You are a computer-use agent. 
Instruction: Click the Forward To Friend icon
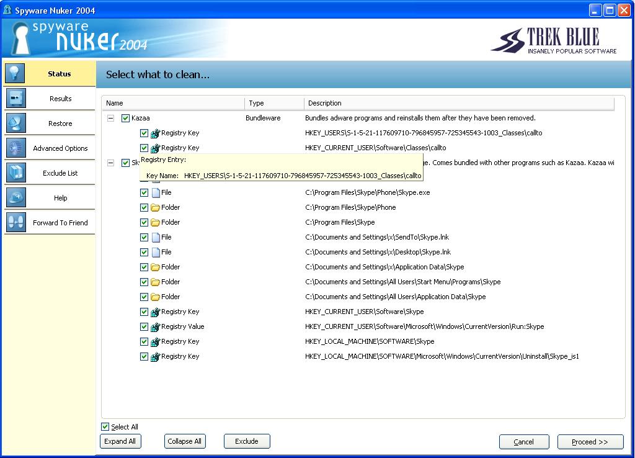pos(16,222)
